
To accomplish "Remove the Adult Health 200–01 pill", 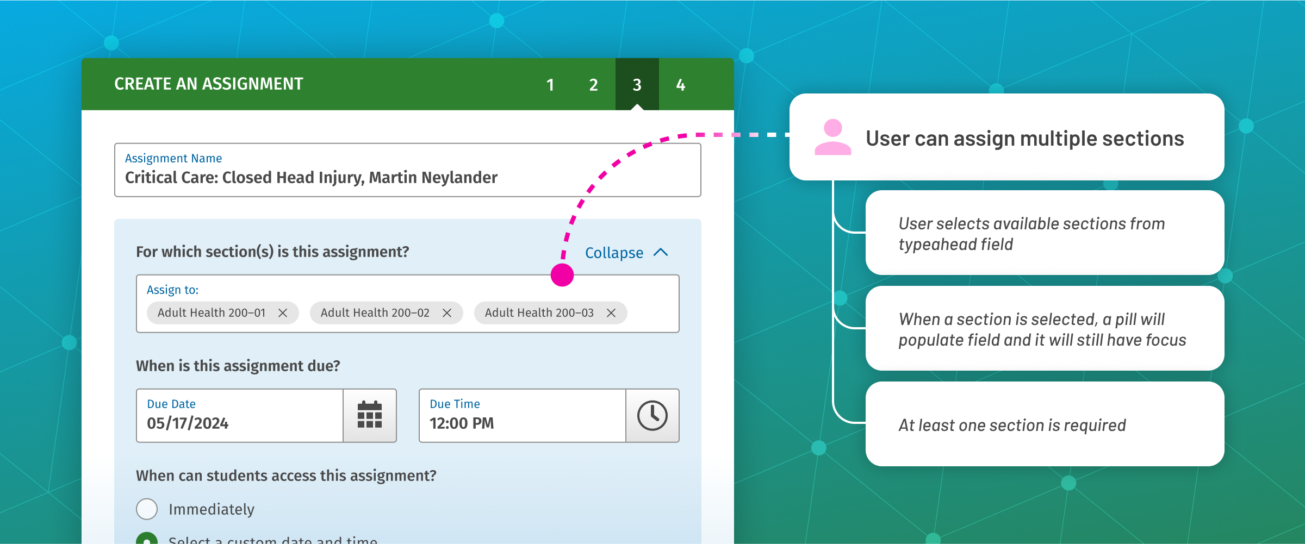I will pos(283,313).
